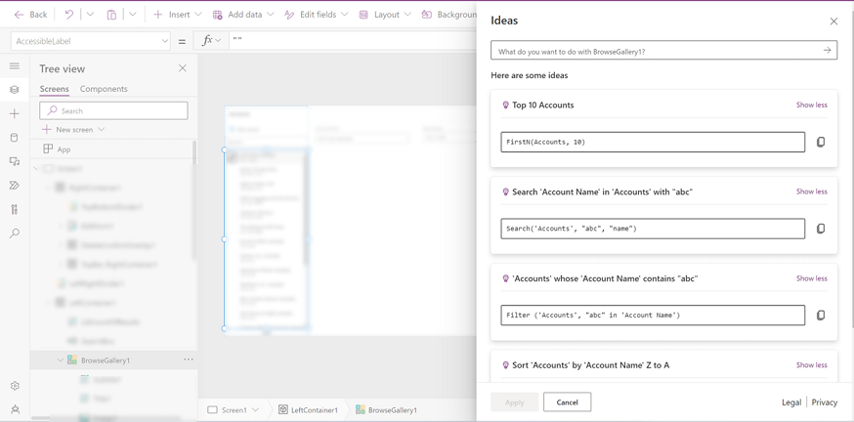Show less for Top 10 Accounts
854x422 pixels.
click(x=811, y=105)
